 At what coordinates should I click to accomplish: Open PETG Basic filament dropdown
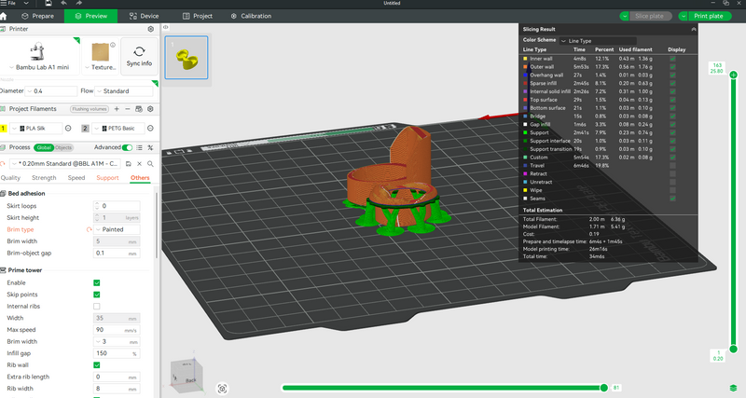118,129
